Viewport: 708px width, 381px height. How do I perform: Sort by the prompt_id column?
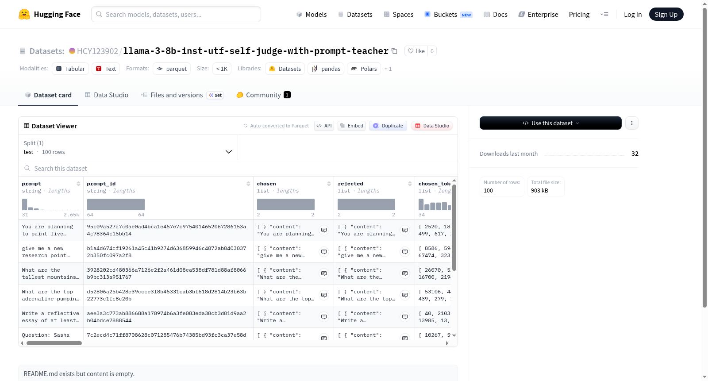pos(248,184)
